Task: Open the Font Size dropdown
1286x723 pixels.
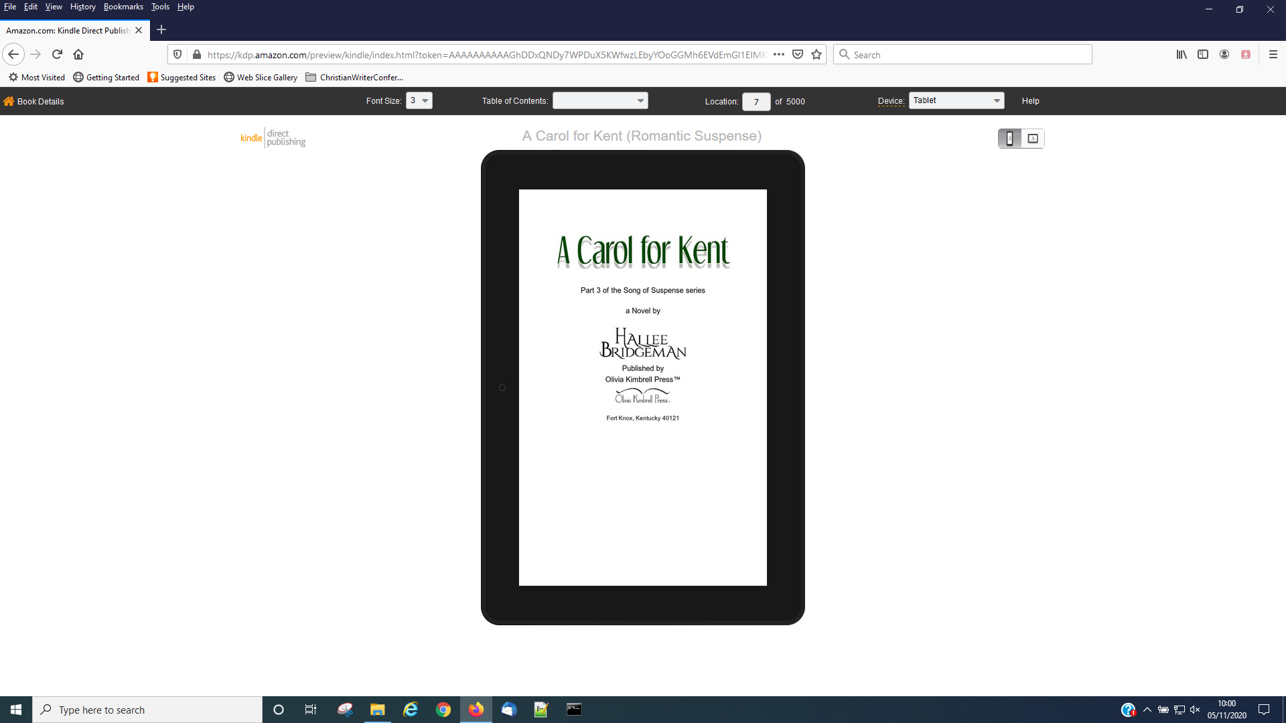Action: tap(419, 100)
